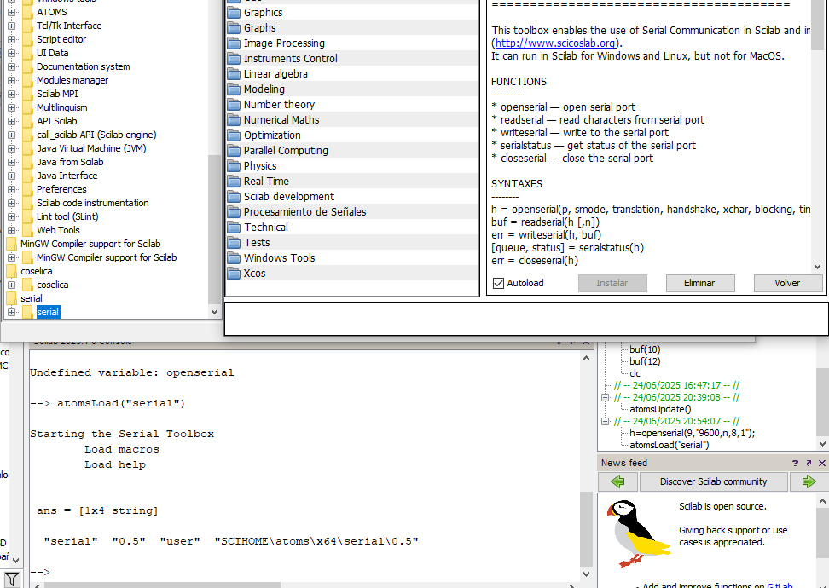Open the Instruments Control folder icon

click(234, 59)
